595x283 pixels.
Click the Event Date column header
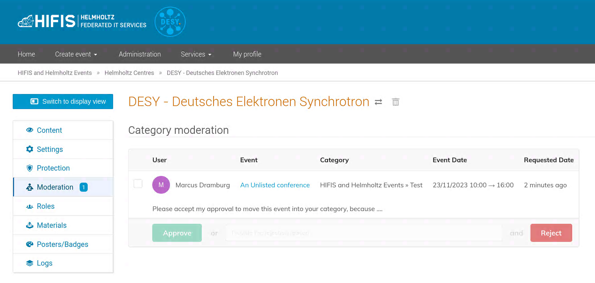pyautogui.click(x=450, y=160)
